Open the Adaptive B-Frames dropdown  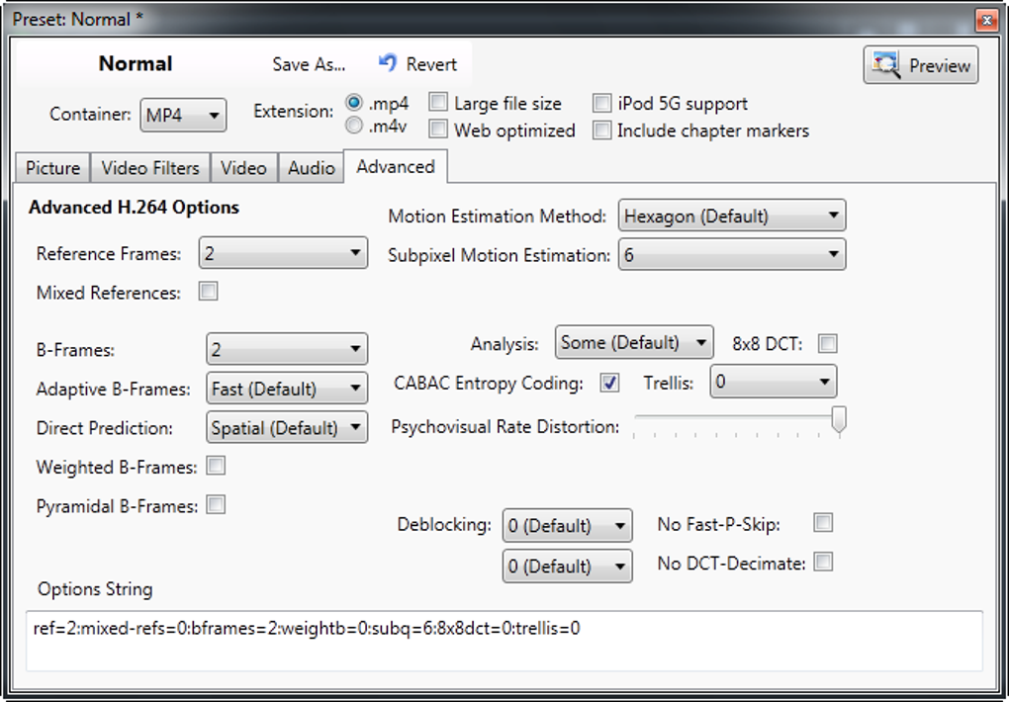286,388
